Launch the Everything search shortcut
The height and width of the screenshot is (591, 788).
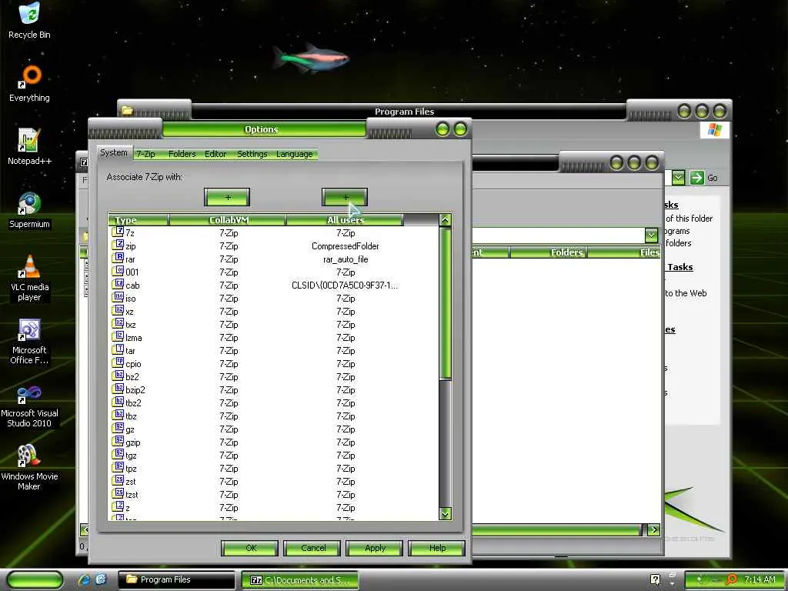[x=29, y=83]
